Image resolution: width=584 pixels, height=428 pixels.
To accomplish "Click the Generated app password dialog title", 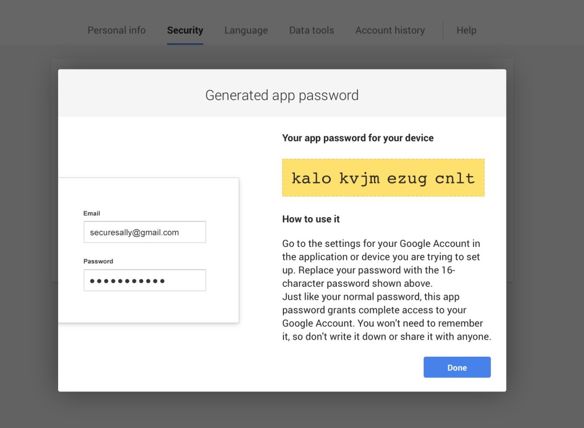I will click(282, 95).
